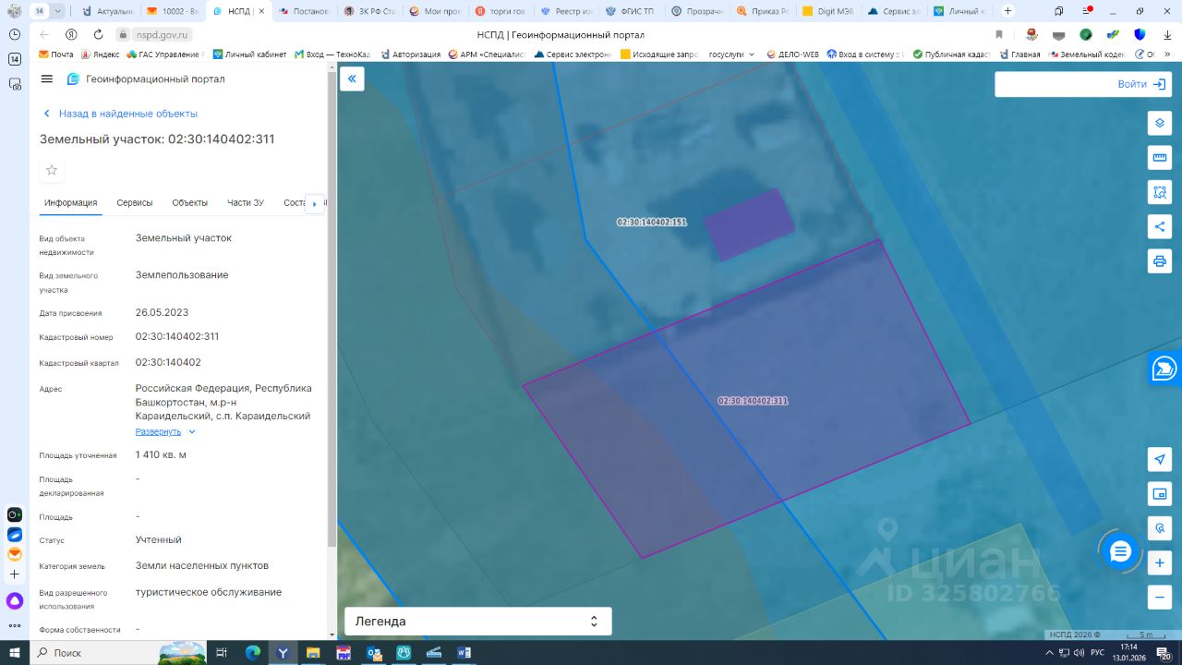Switch to the ЗК РФ browser tab
The height and width of the screenshot is (665, 1182).
pyautogui.click(x=370, y=11)
